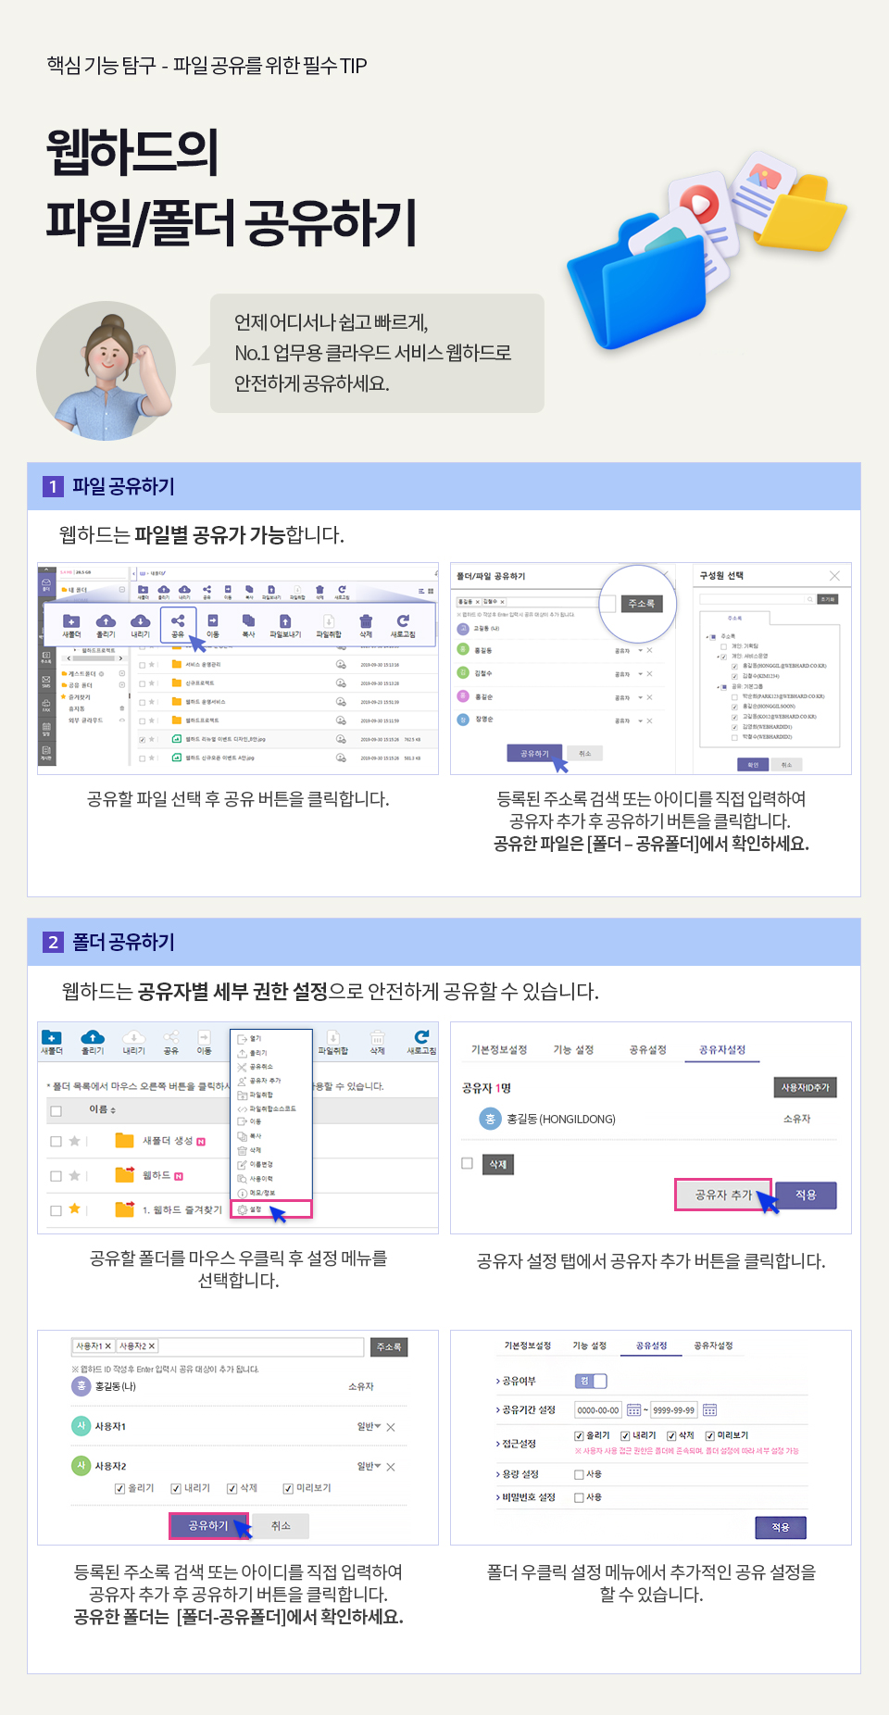889x1715 pixels.
Task: Click the 새로고침 icon in the folder-sharing toolbar
Action: pos(421,1037)
